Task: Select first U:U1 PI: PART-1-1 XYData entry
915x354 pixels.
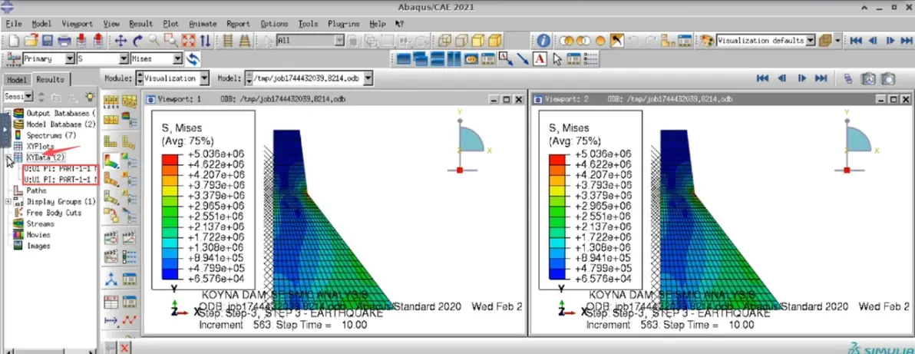Action: click(61, 168)
